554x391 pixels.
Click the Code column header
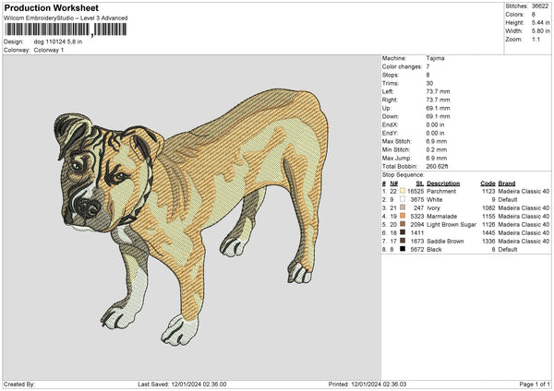pyautogui.click(x=488, y=183)
